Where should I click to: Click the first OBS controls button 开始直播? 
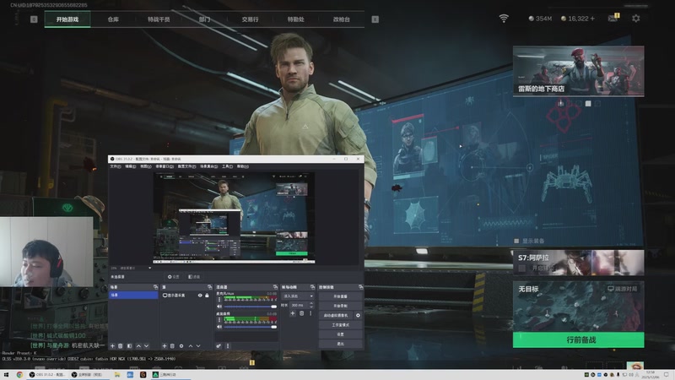tap(340, 296)
